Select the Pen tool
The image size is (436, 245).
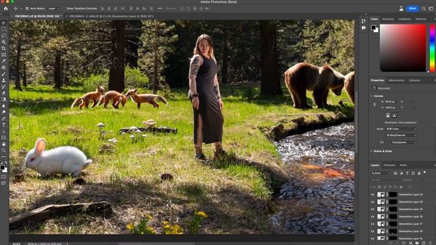tap(3, 118)
